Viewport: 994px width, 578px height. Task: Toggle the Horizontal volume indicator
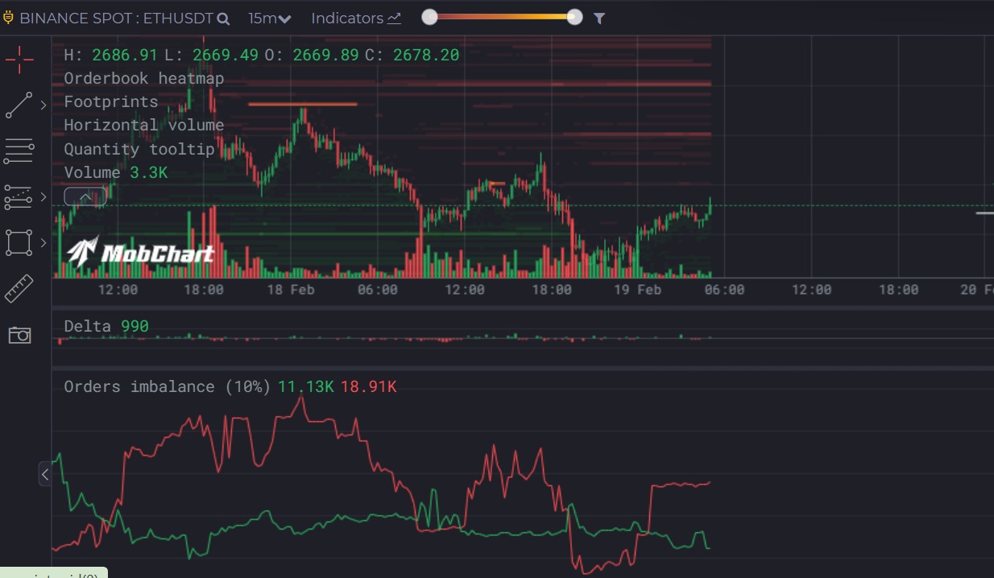click(x=143, y=125)
